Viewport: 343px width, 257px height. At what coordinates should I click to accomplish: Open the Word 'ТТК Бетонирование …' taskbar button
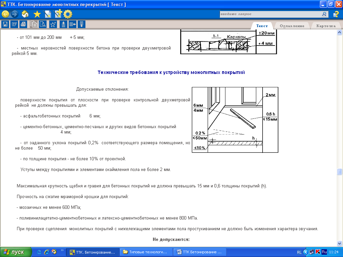coord(200,252)
